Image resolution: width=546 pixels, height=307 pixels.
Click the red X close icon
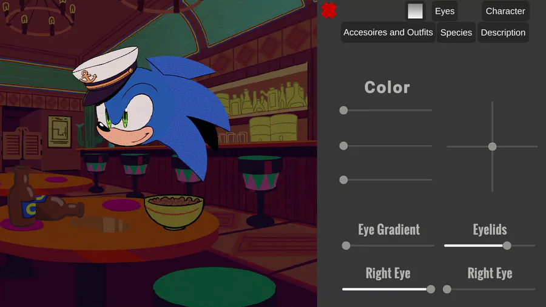click(x=329, y=10)
